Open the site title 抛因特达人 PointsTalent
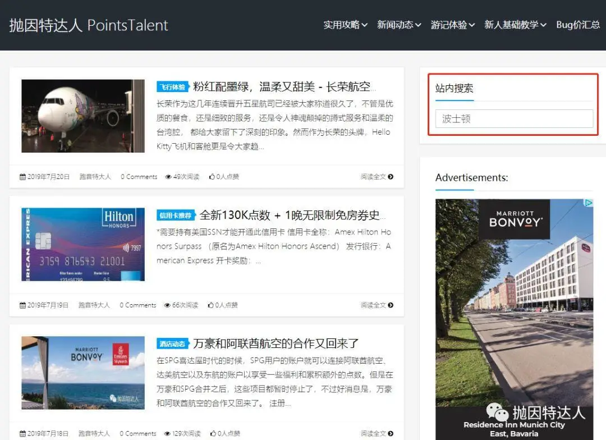This screenshot has height=440, width=606. [89, 25]
